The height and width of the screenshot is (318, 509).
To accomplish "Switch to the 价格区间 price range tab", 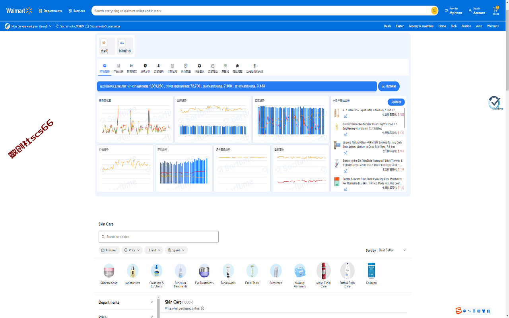I will pos(172,68).
